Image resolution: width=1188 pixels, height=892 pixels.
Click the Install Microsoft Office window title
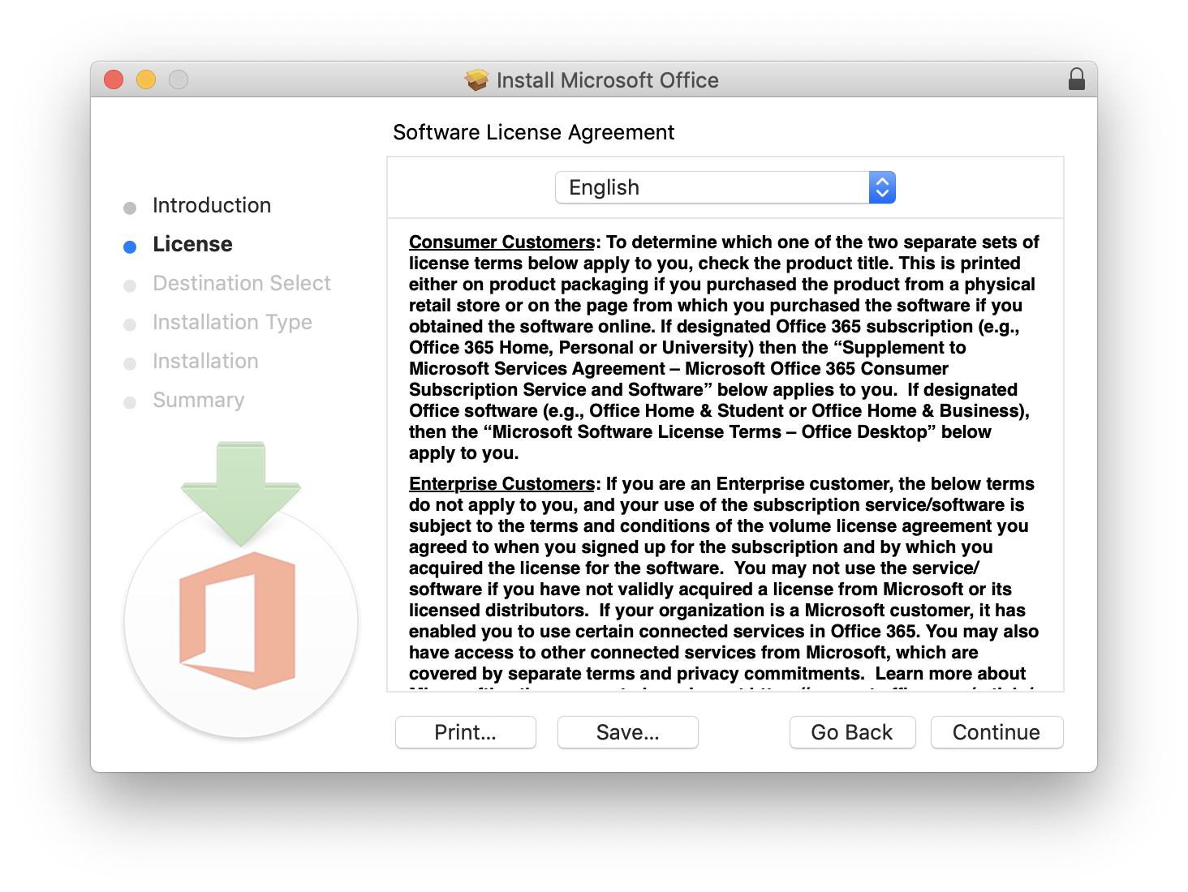coord(608,80)
